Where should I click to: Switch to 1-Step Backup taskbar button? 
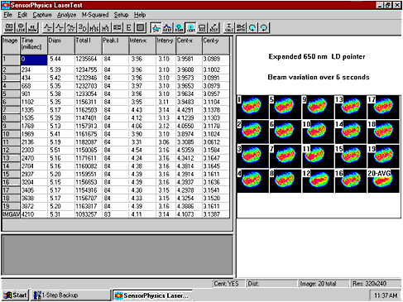70,295
